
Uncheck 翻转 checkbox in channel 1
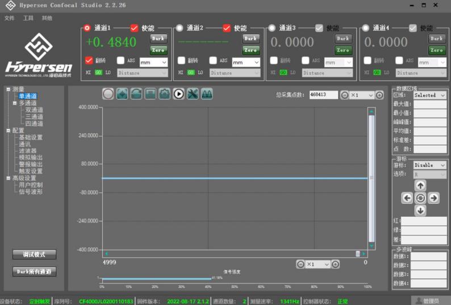[x=89, y=60]
